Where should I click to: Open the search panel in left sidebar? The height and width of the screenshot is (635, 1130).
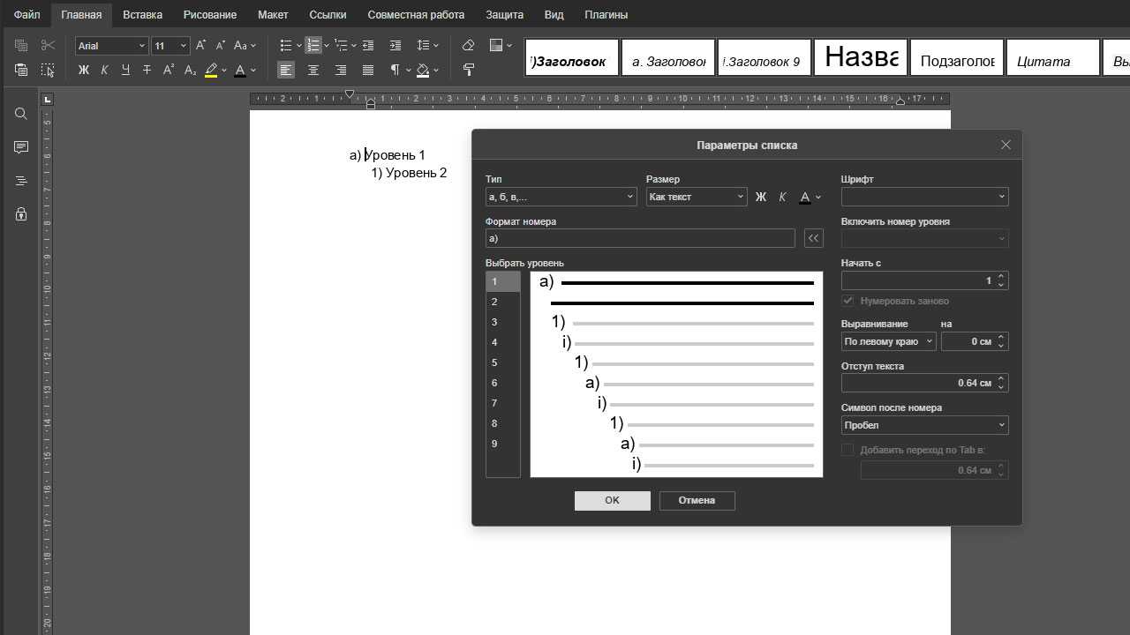point(21,114)
